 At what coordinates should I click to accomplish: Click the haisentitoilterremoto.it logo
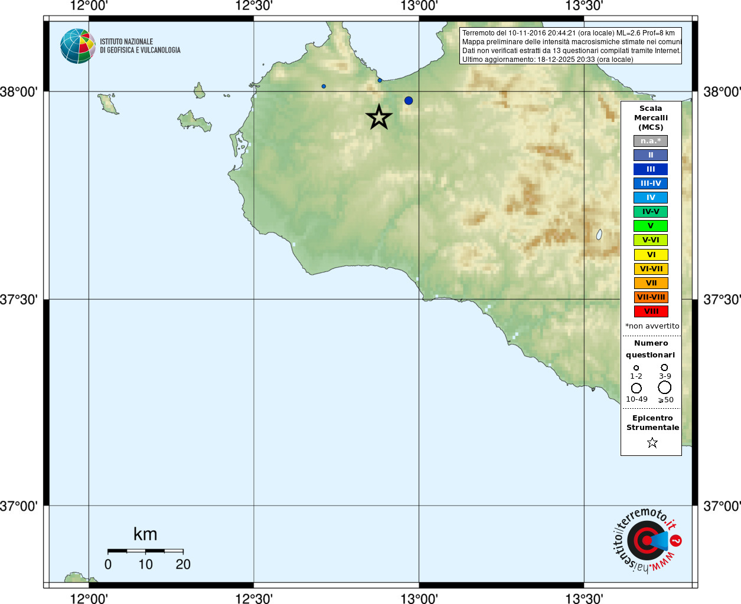click(x=647, y=540)
